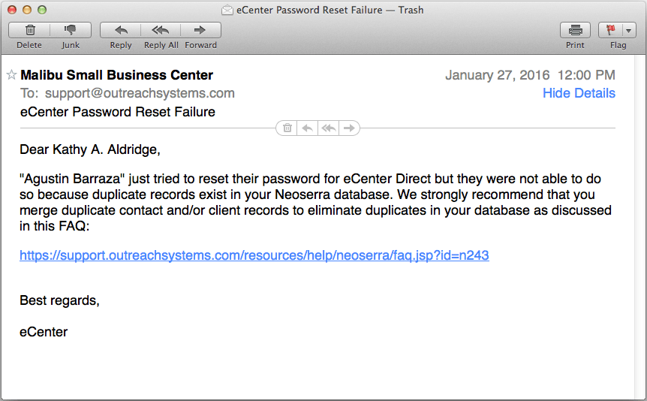Screen dimensions: 647x401
Task: Choose Reply All in the toolbar
Action: [161, 30]
